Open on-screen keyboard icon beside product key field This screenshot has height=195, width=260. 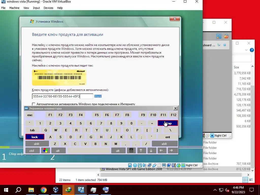click(x=98, y=96)
